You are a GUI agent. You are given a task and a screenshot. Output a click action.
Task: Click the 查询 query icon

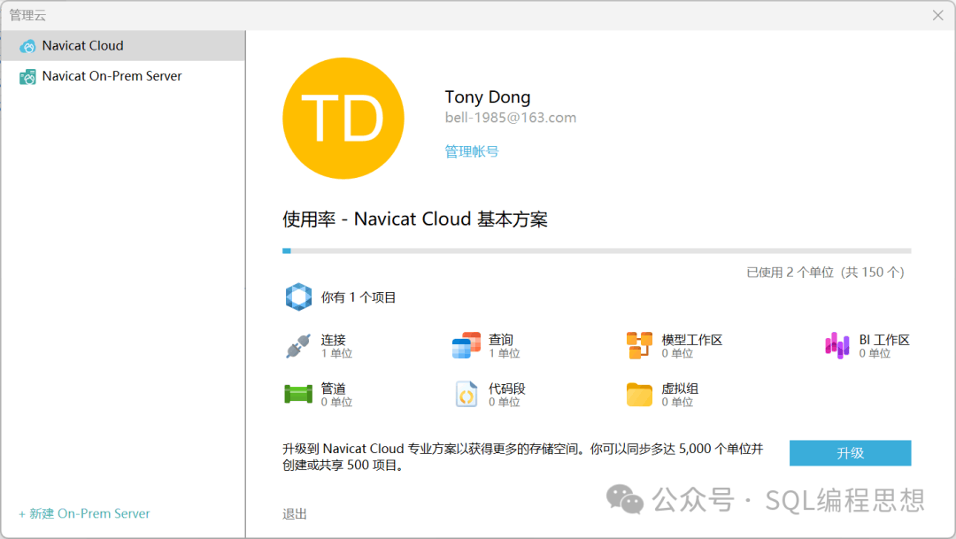tap(466, 346)
